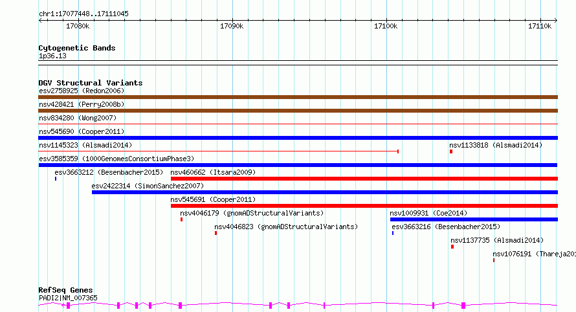Select the nsv460662 (Itsara2009) red bar
The height and width of the screenshot is (312, 576).
click(364, 179)
